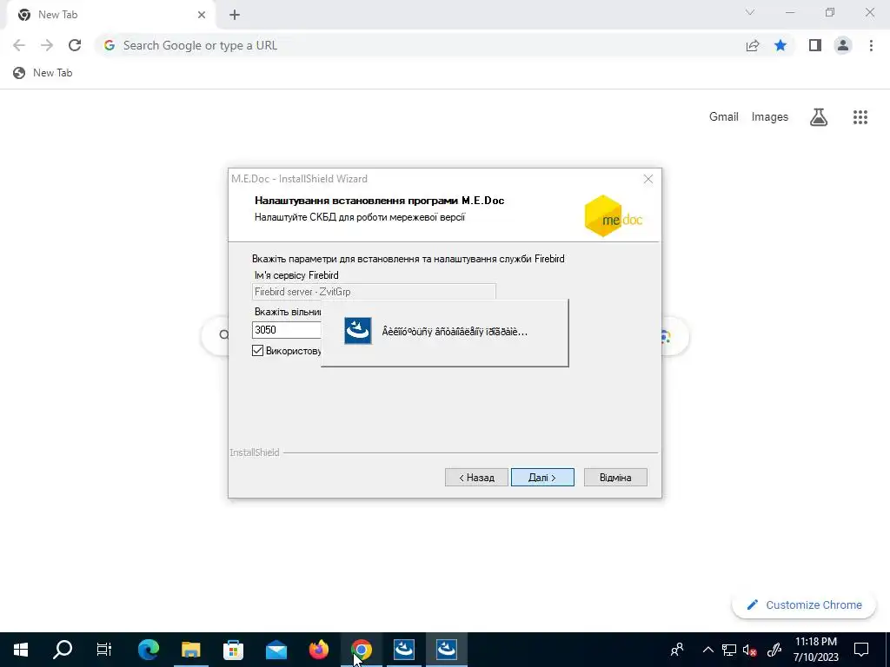890x667 pixels.
Task: Open File Explorer from taskbar
Action: coord(190,650)
